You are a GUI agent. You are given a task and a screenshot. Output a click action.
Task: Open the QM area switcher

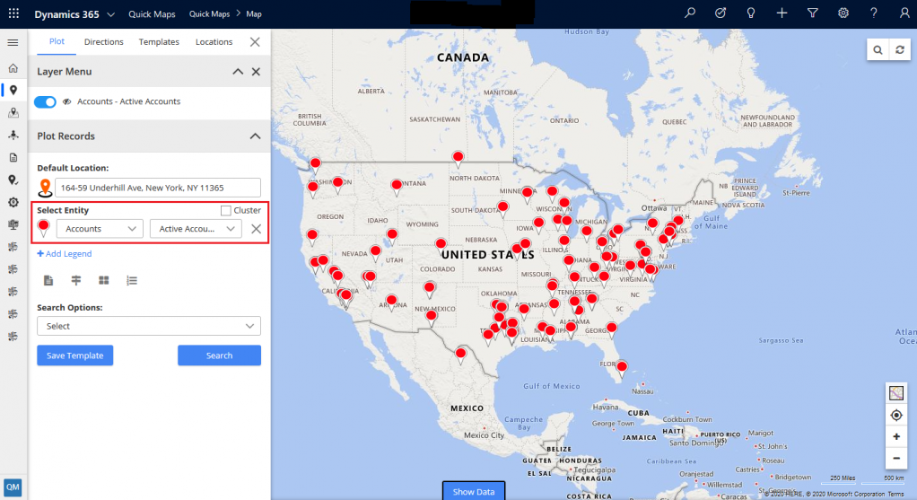[13, 487]
